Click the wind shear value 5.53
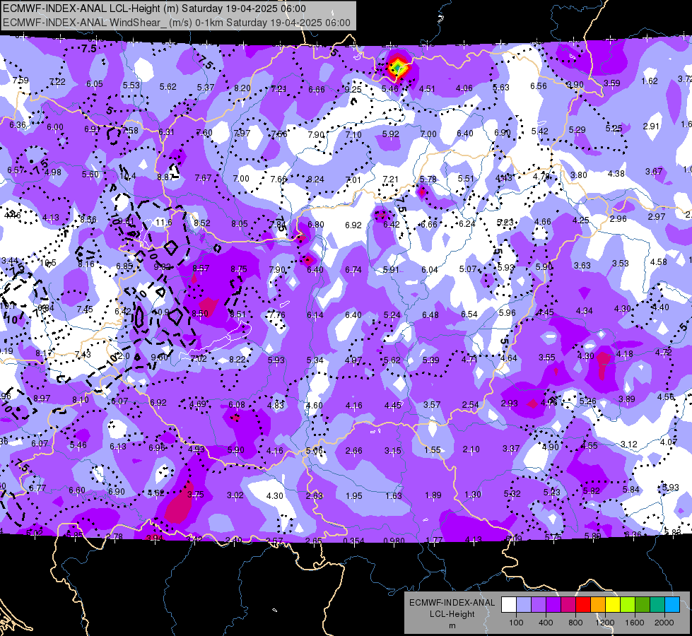 coord(131,86)
